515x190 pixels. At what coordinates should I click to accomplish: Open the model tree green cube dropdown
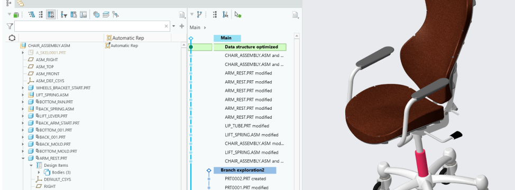pyautogui.click(x=13, y=15)
